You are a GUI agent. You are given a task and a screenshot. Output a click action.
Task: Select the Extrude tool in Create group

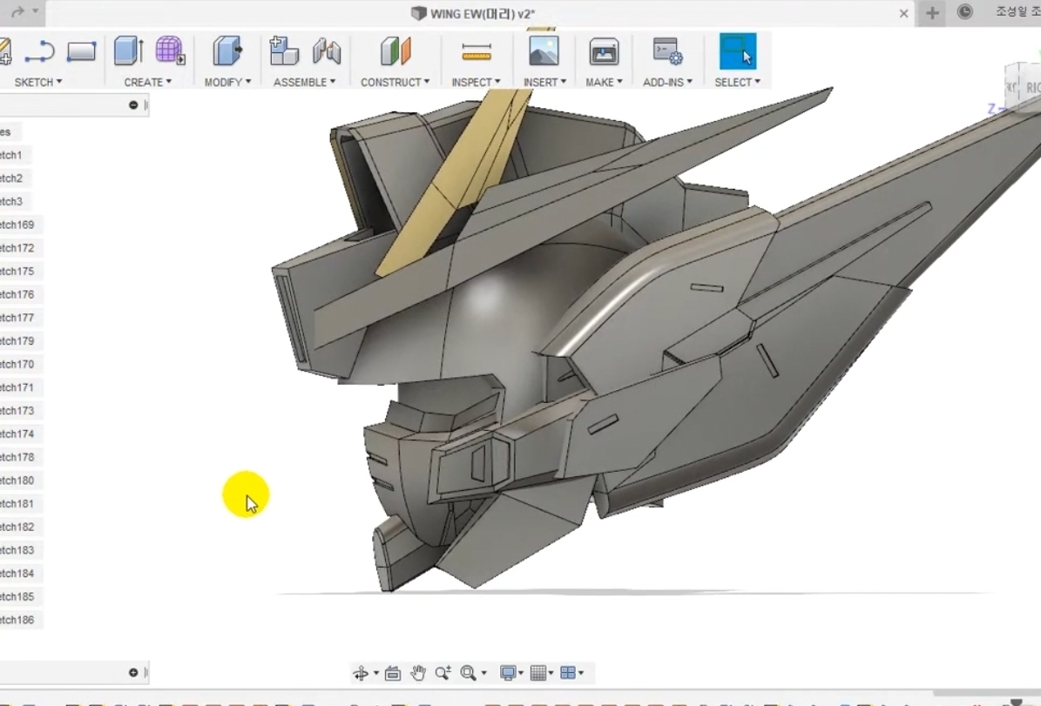128,51
